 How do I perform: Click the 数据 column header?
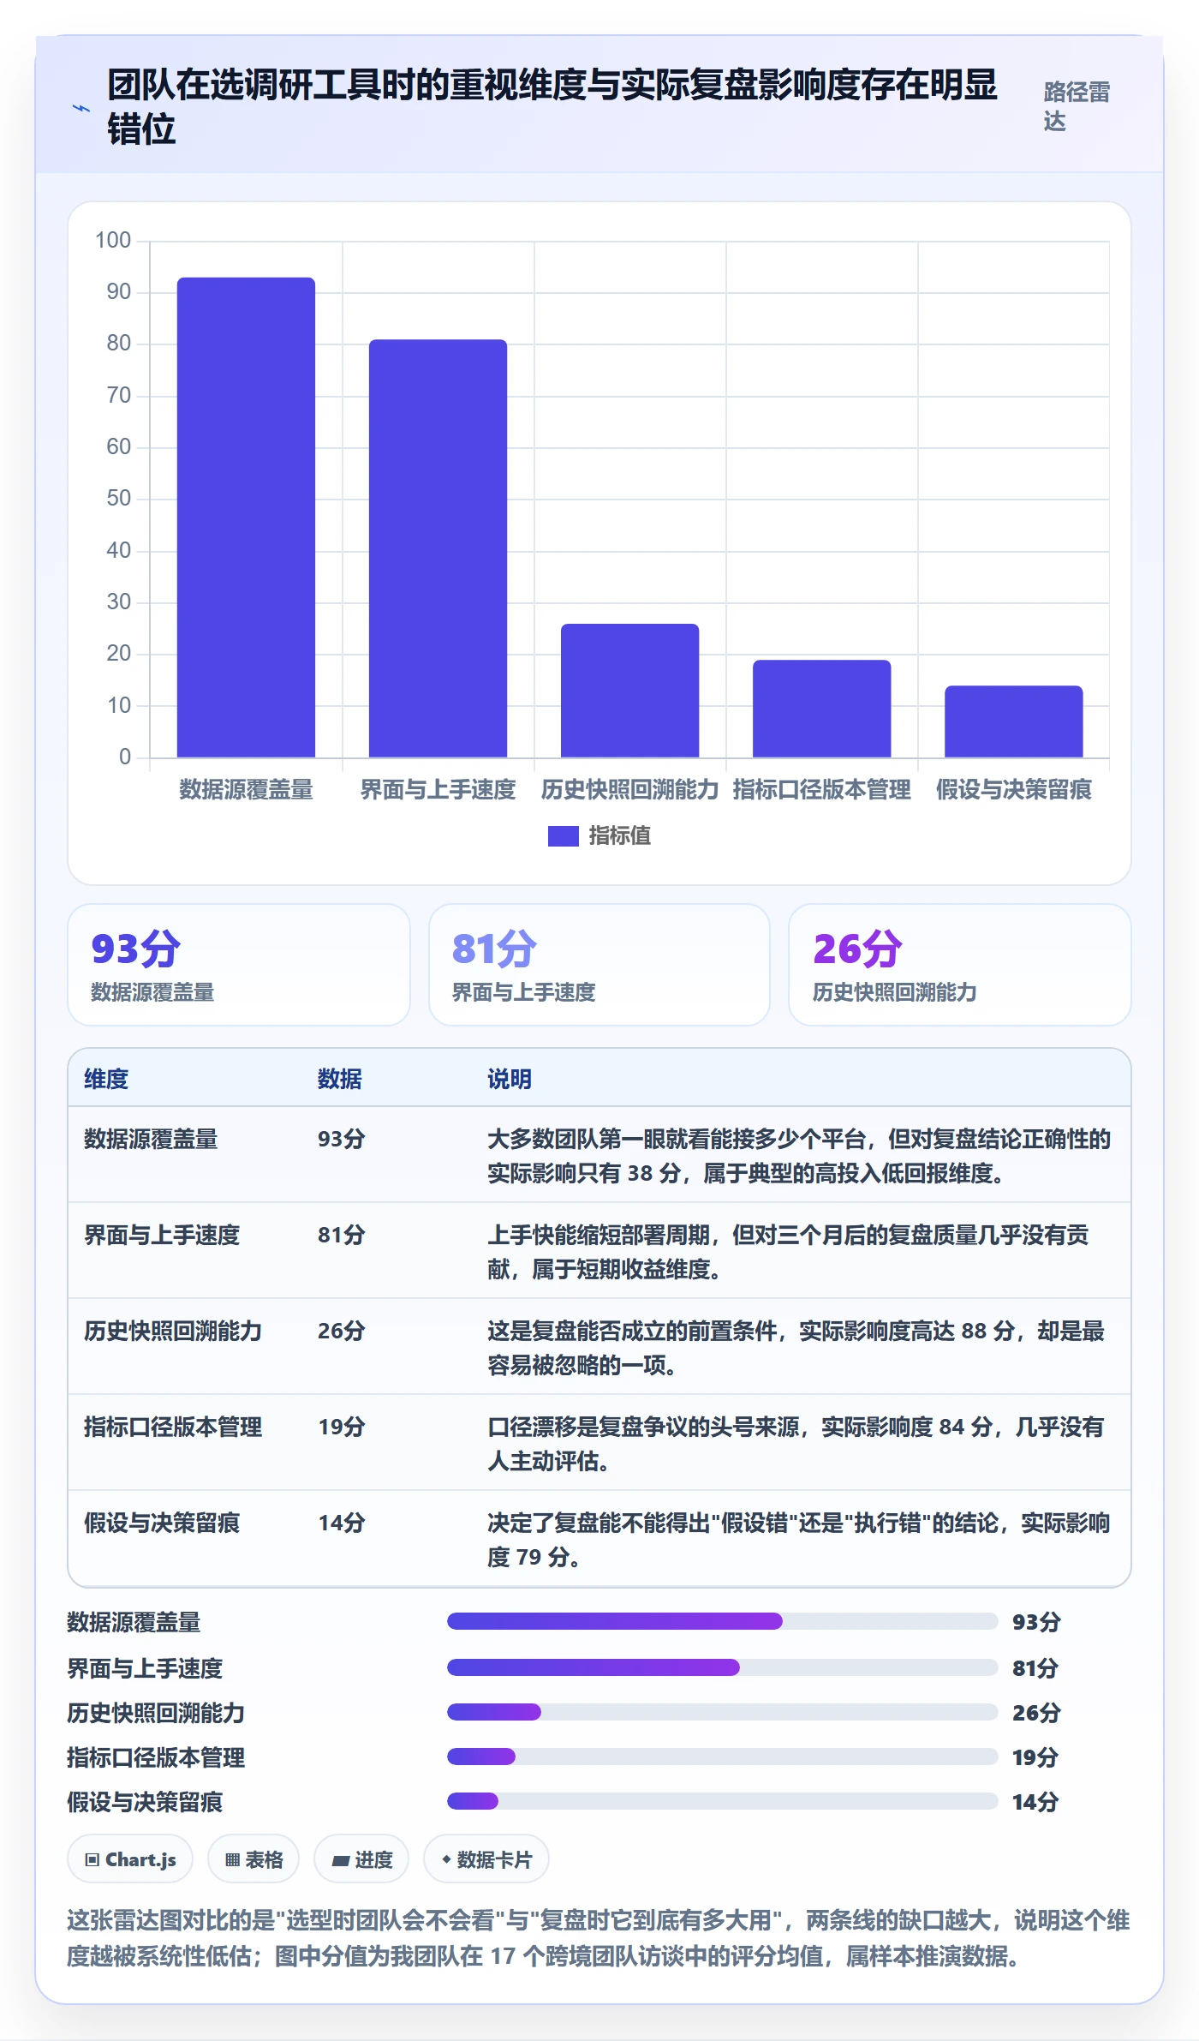tap(340, 1079)
